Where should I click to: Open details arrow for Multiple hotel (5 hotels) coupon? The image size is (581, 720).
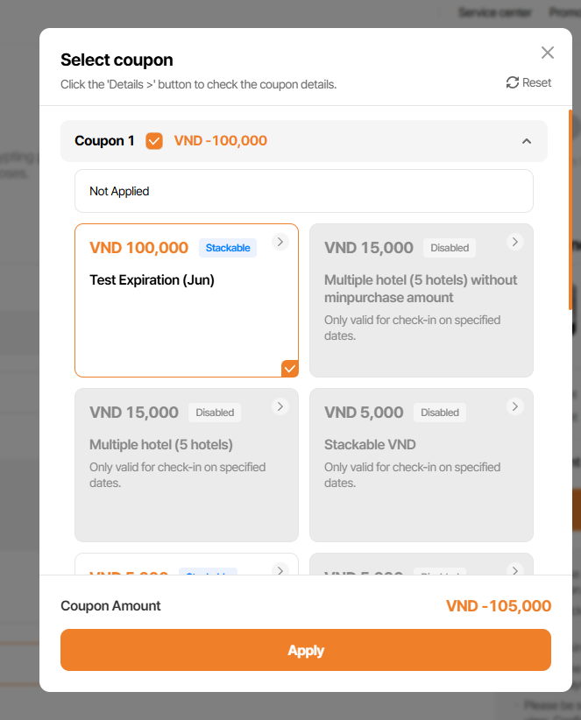[x=280, y=406]
